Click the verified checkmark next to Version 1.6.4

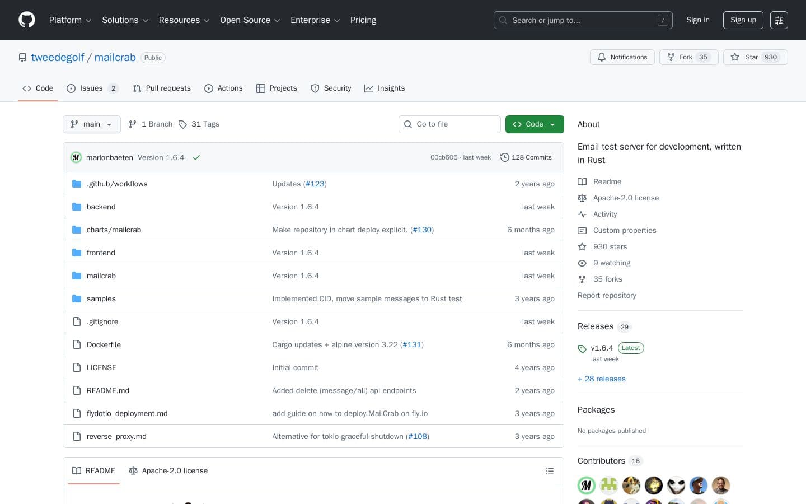(196, 157)
